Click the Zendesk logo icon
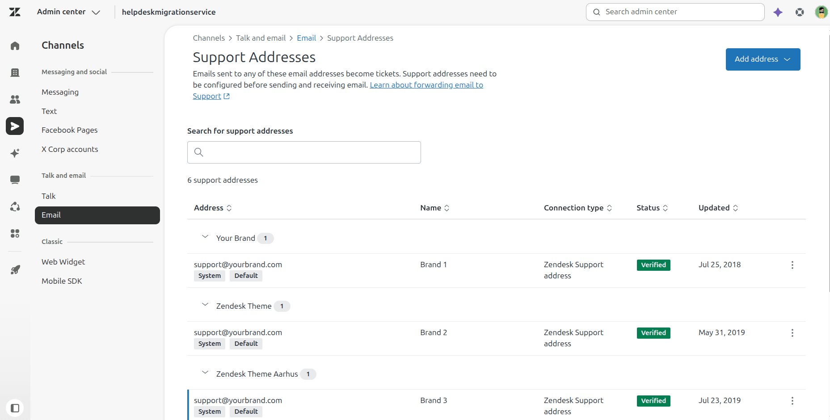Image resolution: width=830 pixels, height=420 pixels. [x=15, y=12]
